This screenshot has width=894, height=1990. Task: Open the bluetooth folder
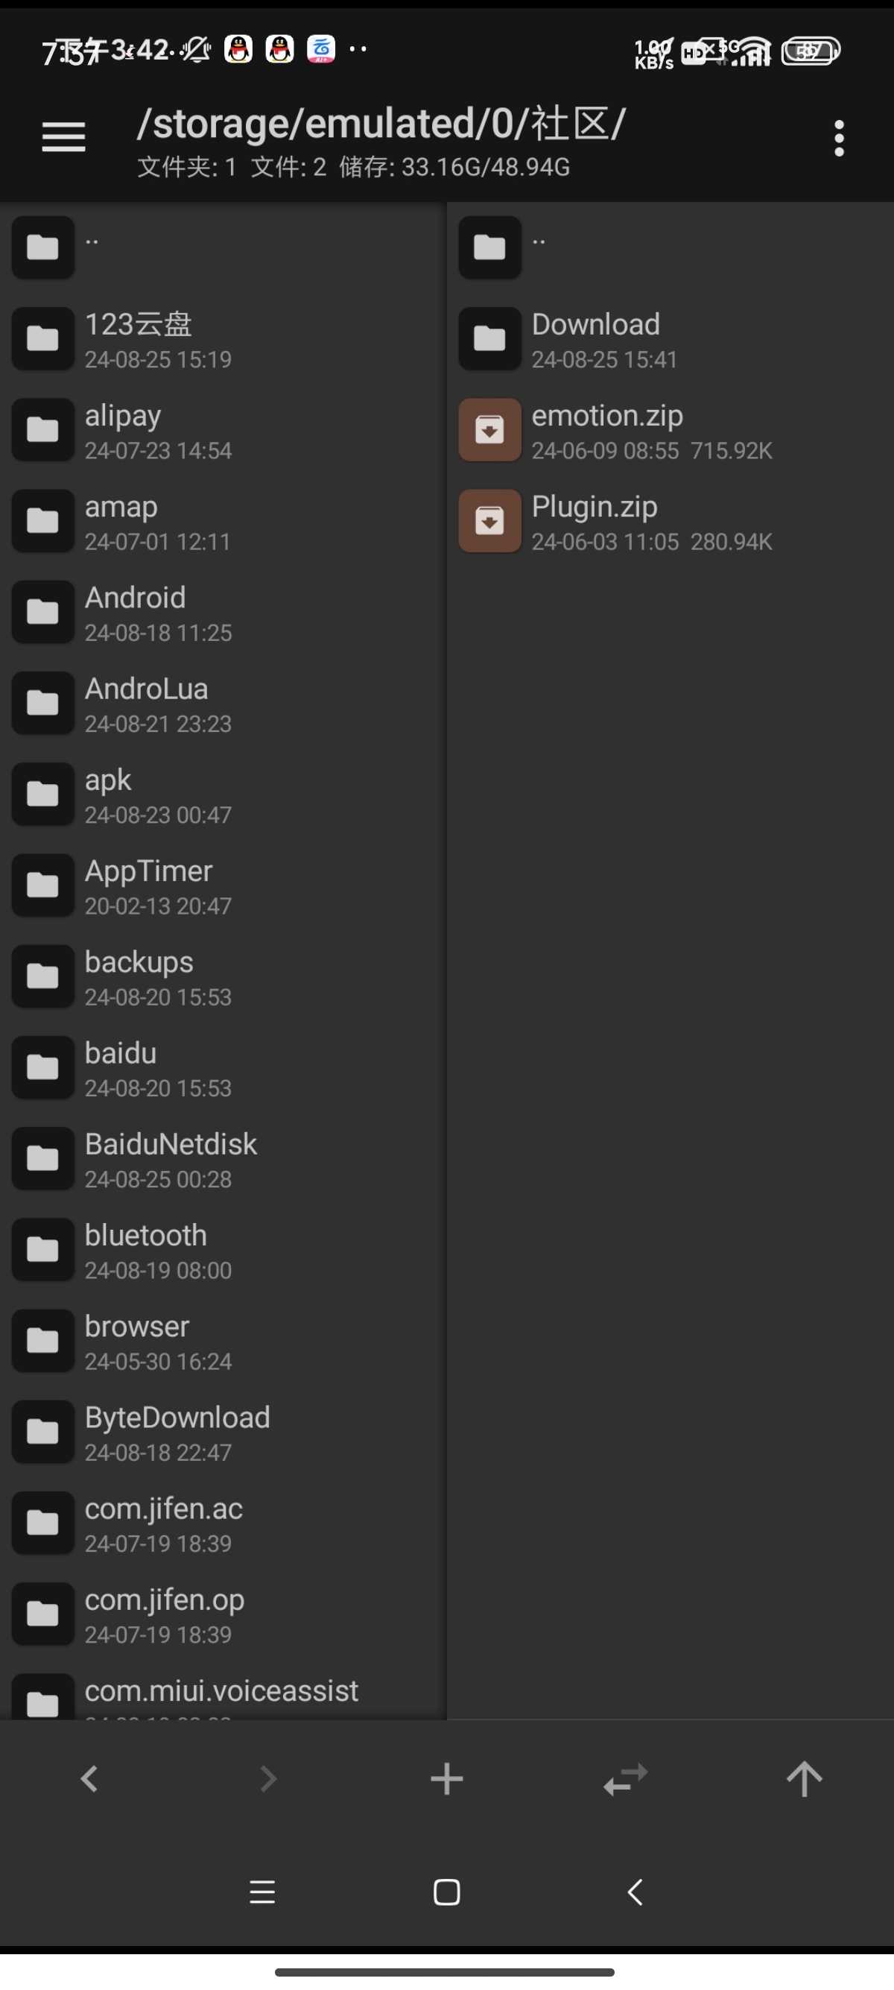(x=222, y=1251)
